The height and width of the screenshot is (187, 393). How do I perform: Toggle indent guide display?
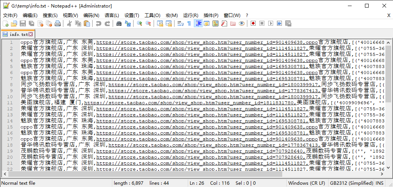click(198, 23)
